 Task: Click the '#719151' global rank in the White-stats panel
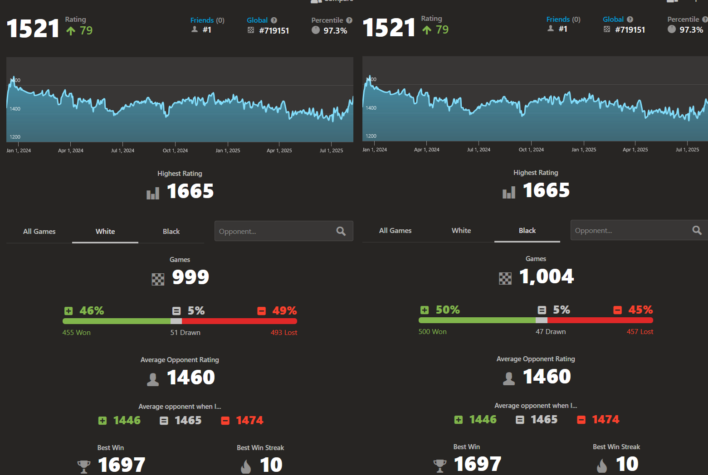[274, 31]
